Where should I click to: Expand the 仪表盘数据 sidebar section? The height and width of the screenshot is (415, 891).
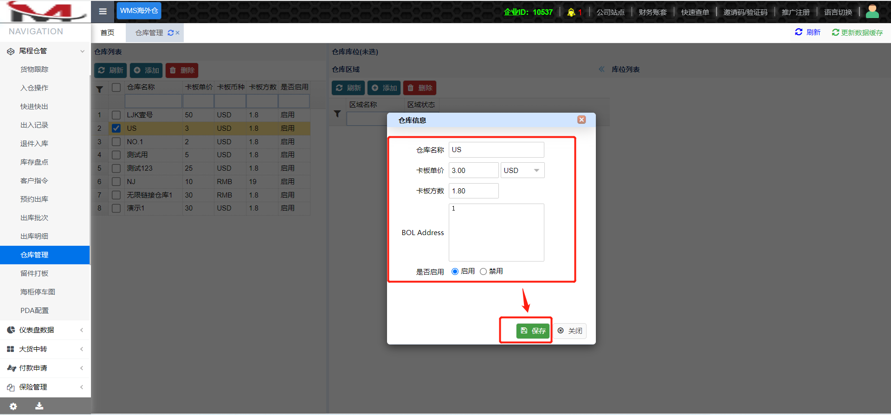click(x=45, y=330)
